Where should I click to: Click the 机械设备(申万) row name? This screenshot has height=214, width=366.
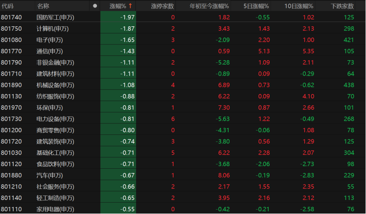(55, 85)
